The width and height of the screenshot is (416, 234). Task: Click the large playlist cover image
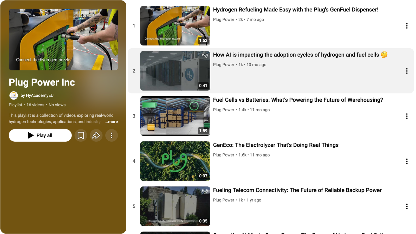pyautogui.click(x=63, y=40)
